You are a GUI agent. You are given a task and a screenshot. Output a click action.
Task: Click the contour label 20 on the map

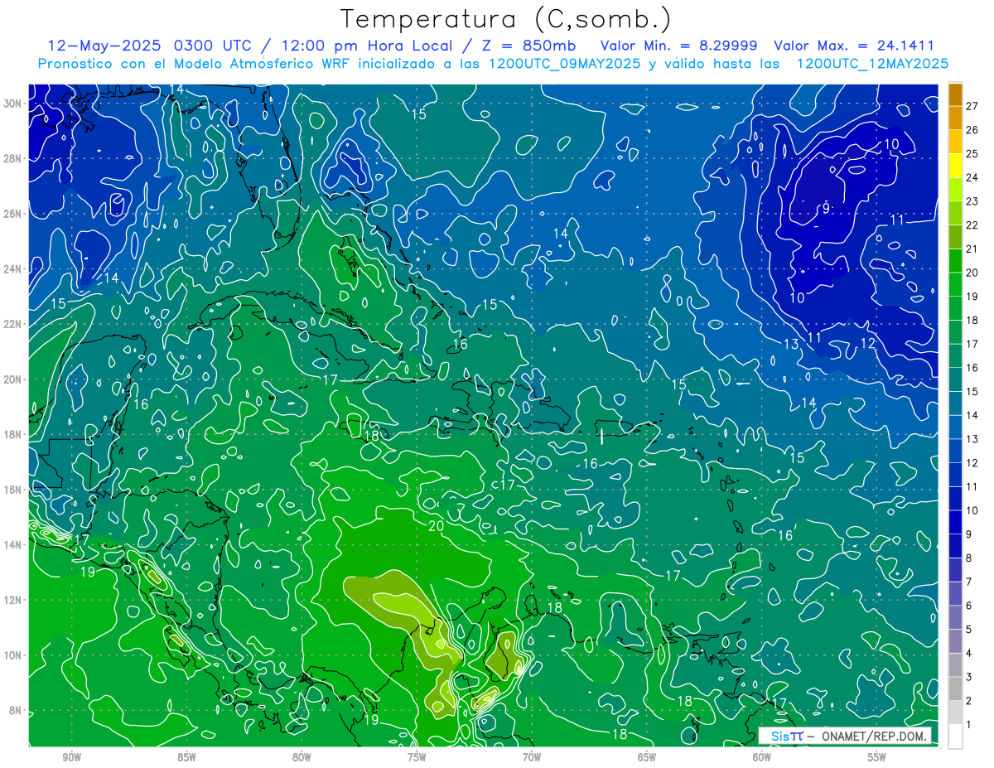coord(437,526)
